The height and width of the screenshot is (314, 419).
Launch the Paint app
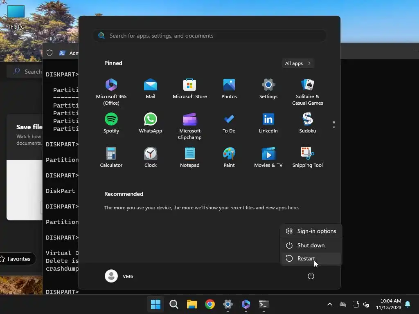229,157
